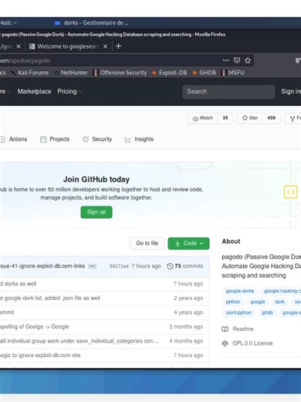Click the green Sign up button
This screenshot has width=301, height=402.
click(96, 212)
